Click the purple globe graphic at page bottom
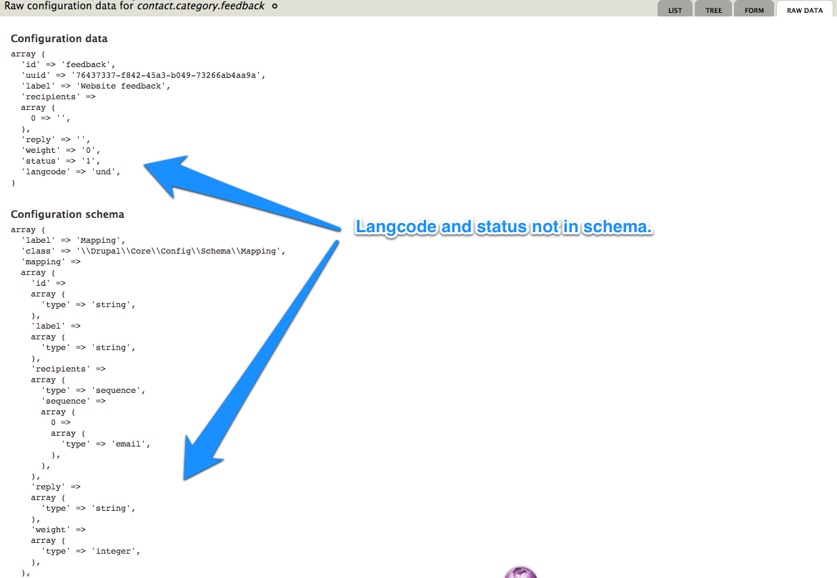837x578 pixels. [x=520, y=572]
